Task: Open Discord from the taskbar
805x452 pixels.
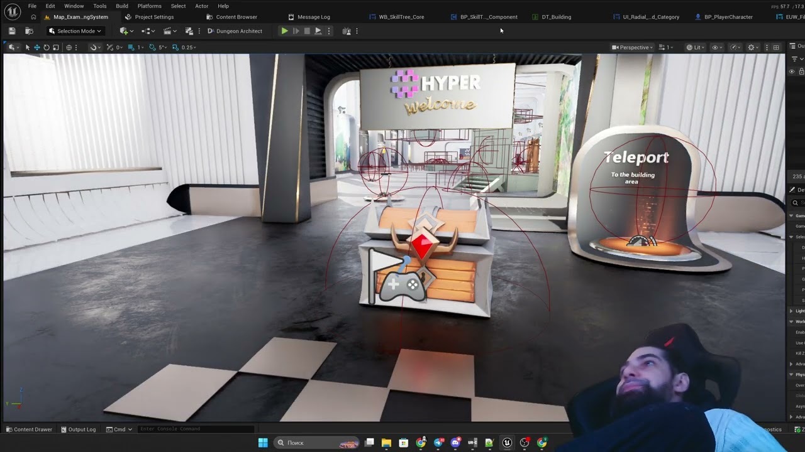Action: 455,443
